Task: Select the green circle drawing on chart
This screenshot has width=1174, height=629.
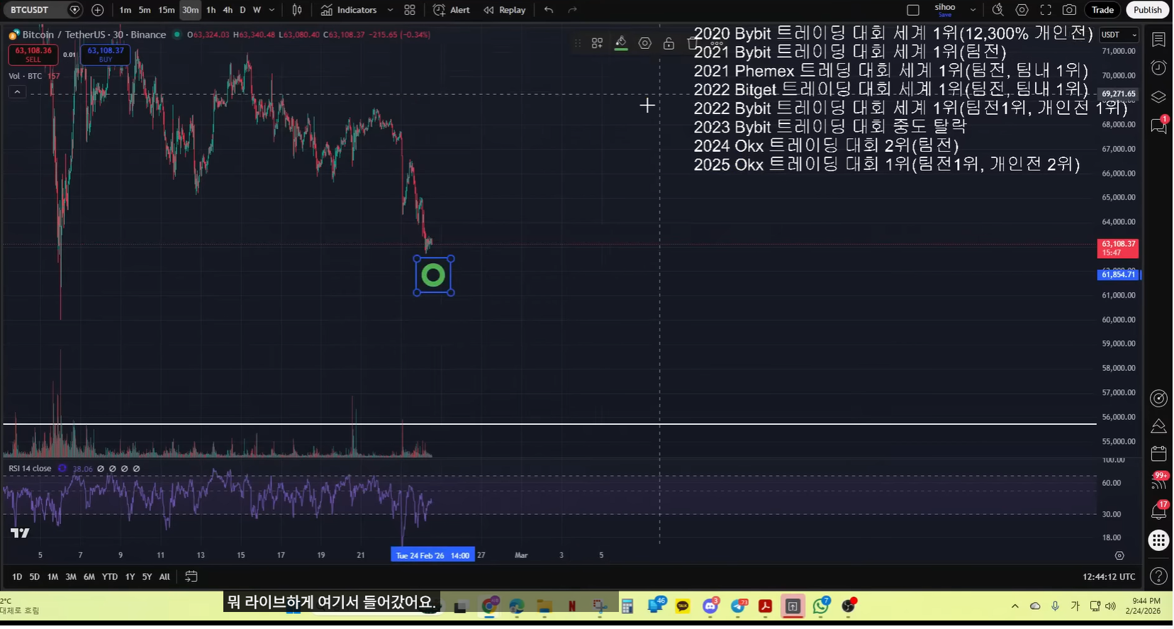Action: (433, 275)
